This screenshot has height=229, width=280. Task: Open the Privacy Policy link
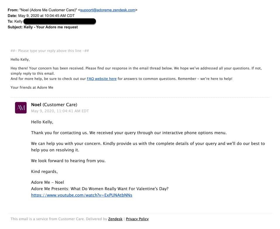137,219
